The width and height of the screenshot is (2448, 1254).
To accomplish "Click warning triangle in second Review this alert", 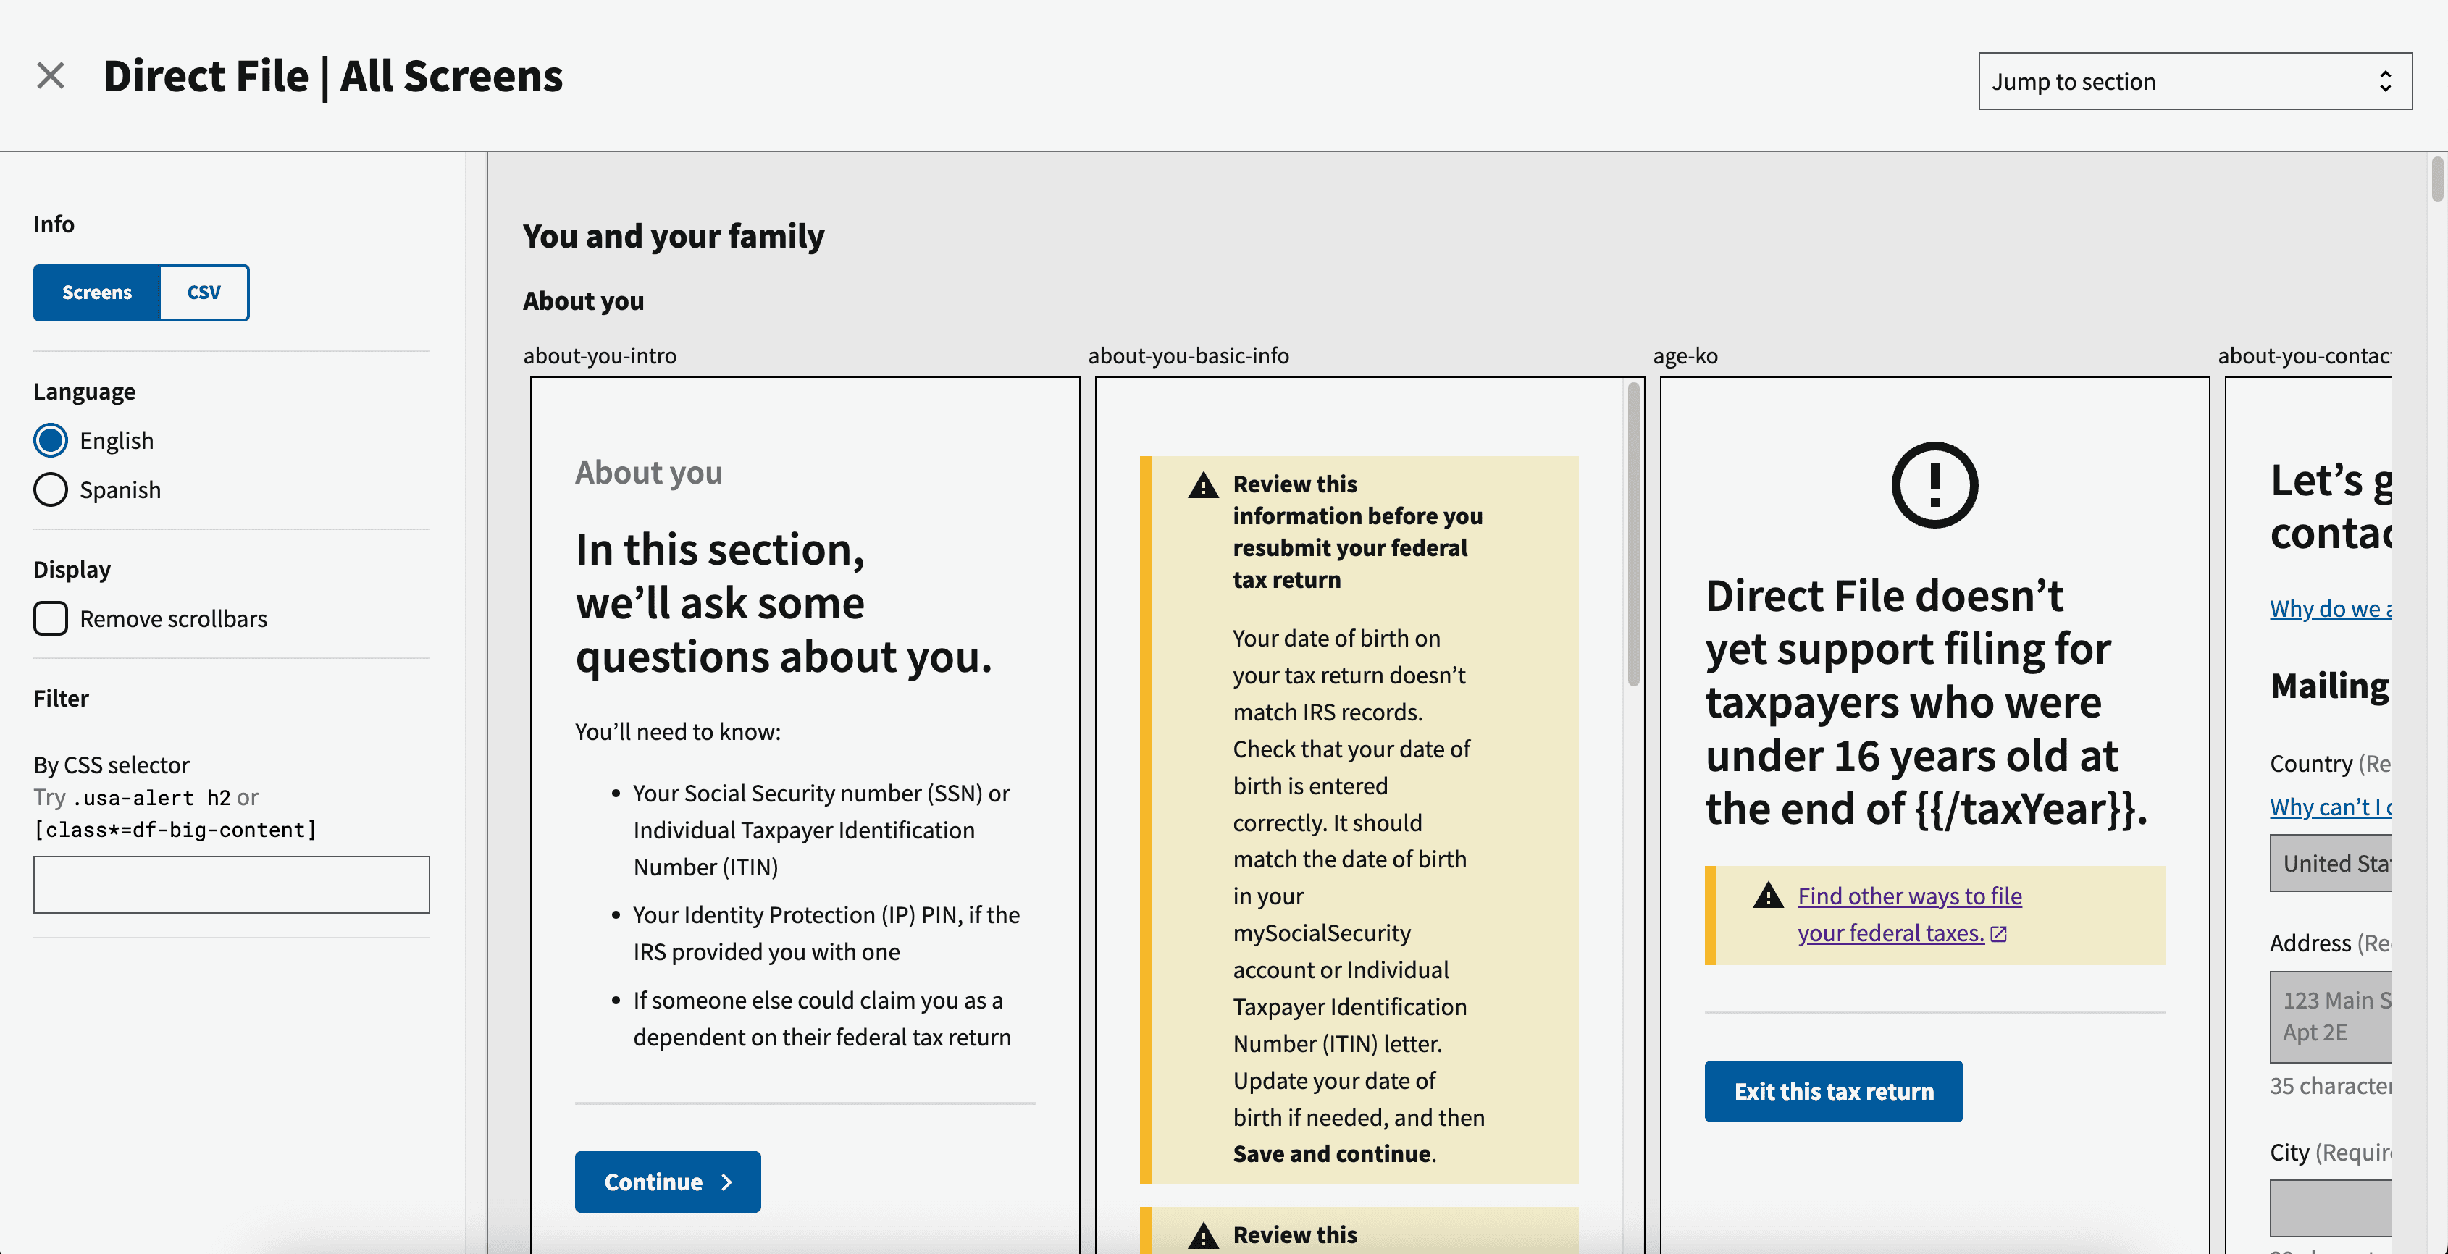I will click(x=1203, y=1236).
